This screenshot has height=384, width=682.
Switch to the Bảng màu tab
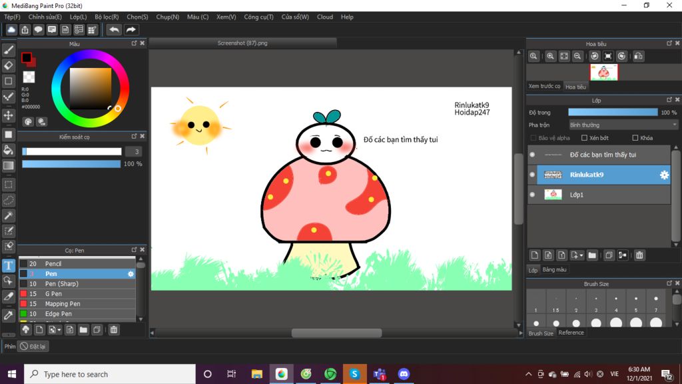pyautogui.click(x=555, y=269)
